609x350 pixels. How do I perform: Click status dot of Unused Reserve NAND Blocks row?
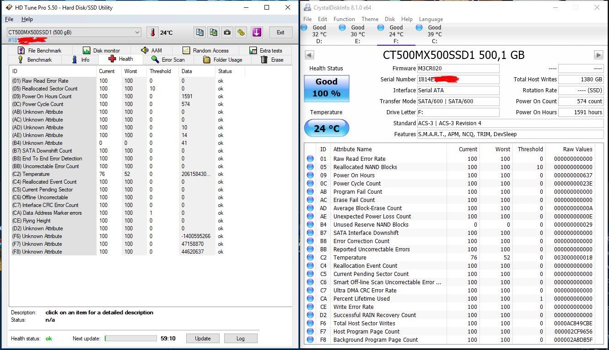point(310,225)
